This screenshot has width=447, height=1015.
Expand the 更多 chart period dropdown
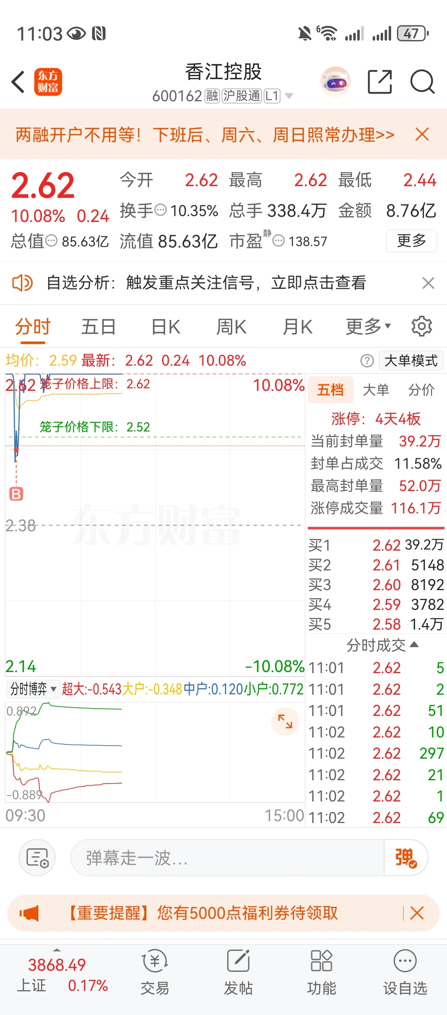(x=368, y=326)
